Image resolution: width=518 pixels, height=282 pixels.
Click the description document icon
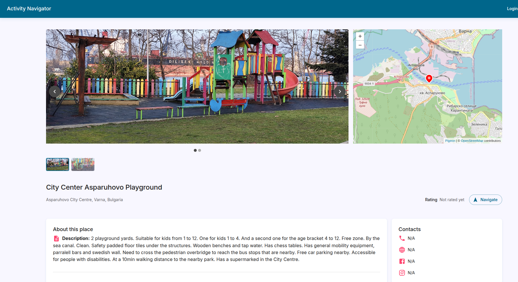pos(56,239)
